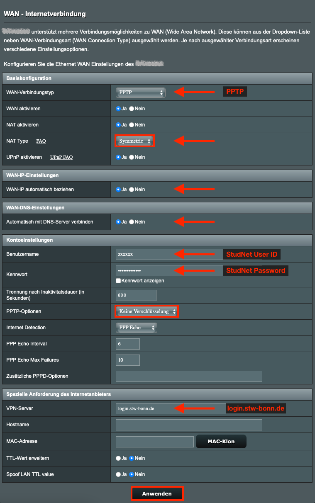
Task: Select Nein for WAN-IP automatisch beziehen
Action: [132, 190]
